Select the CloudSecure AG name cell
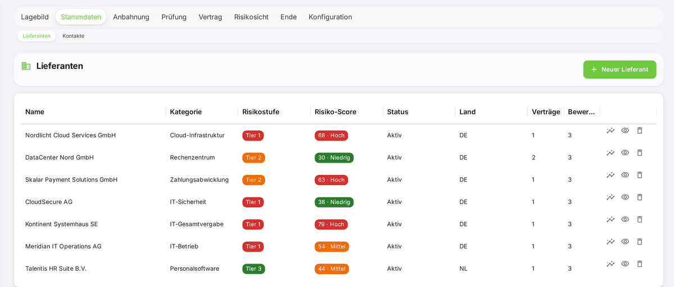The width and height of the screenshot is (674, 287). (x=49, y=202)
